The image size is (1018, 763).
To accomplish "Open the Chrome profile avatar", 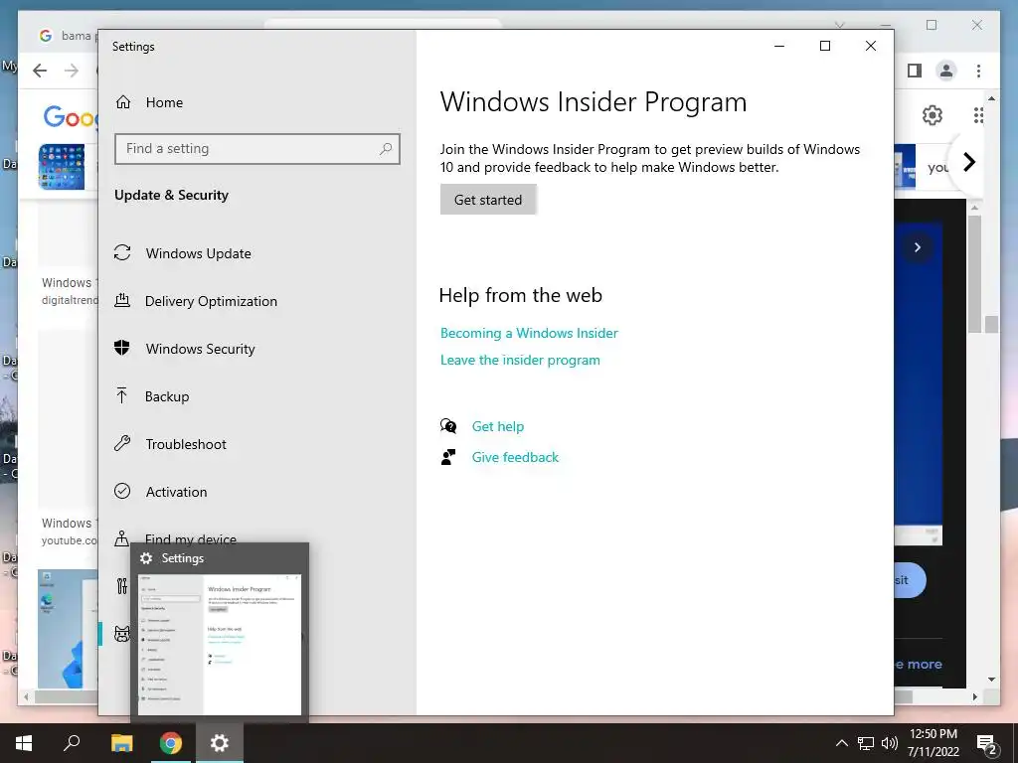I will coord(946,71).
